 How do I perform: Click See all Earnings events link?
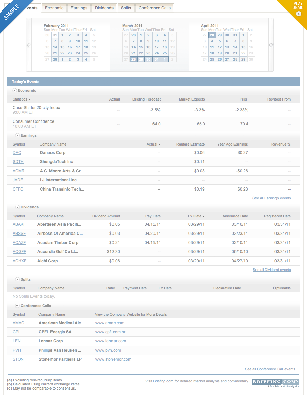[x=271, y=198]
